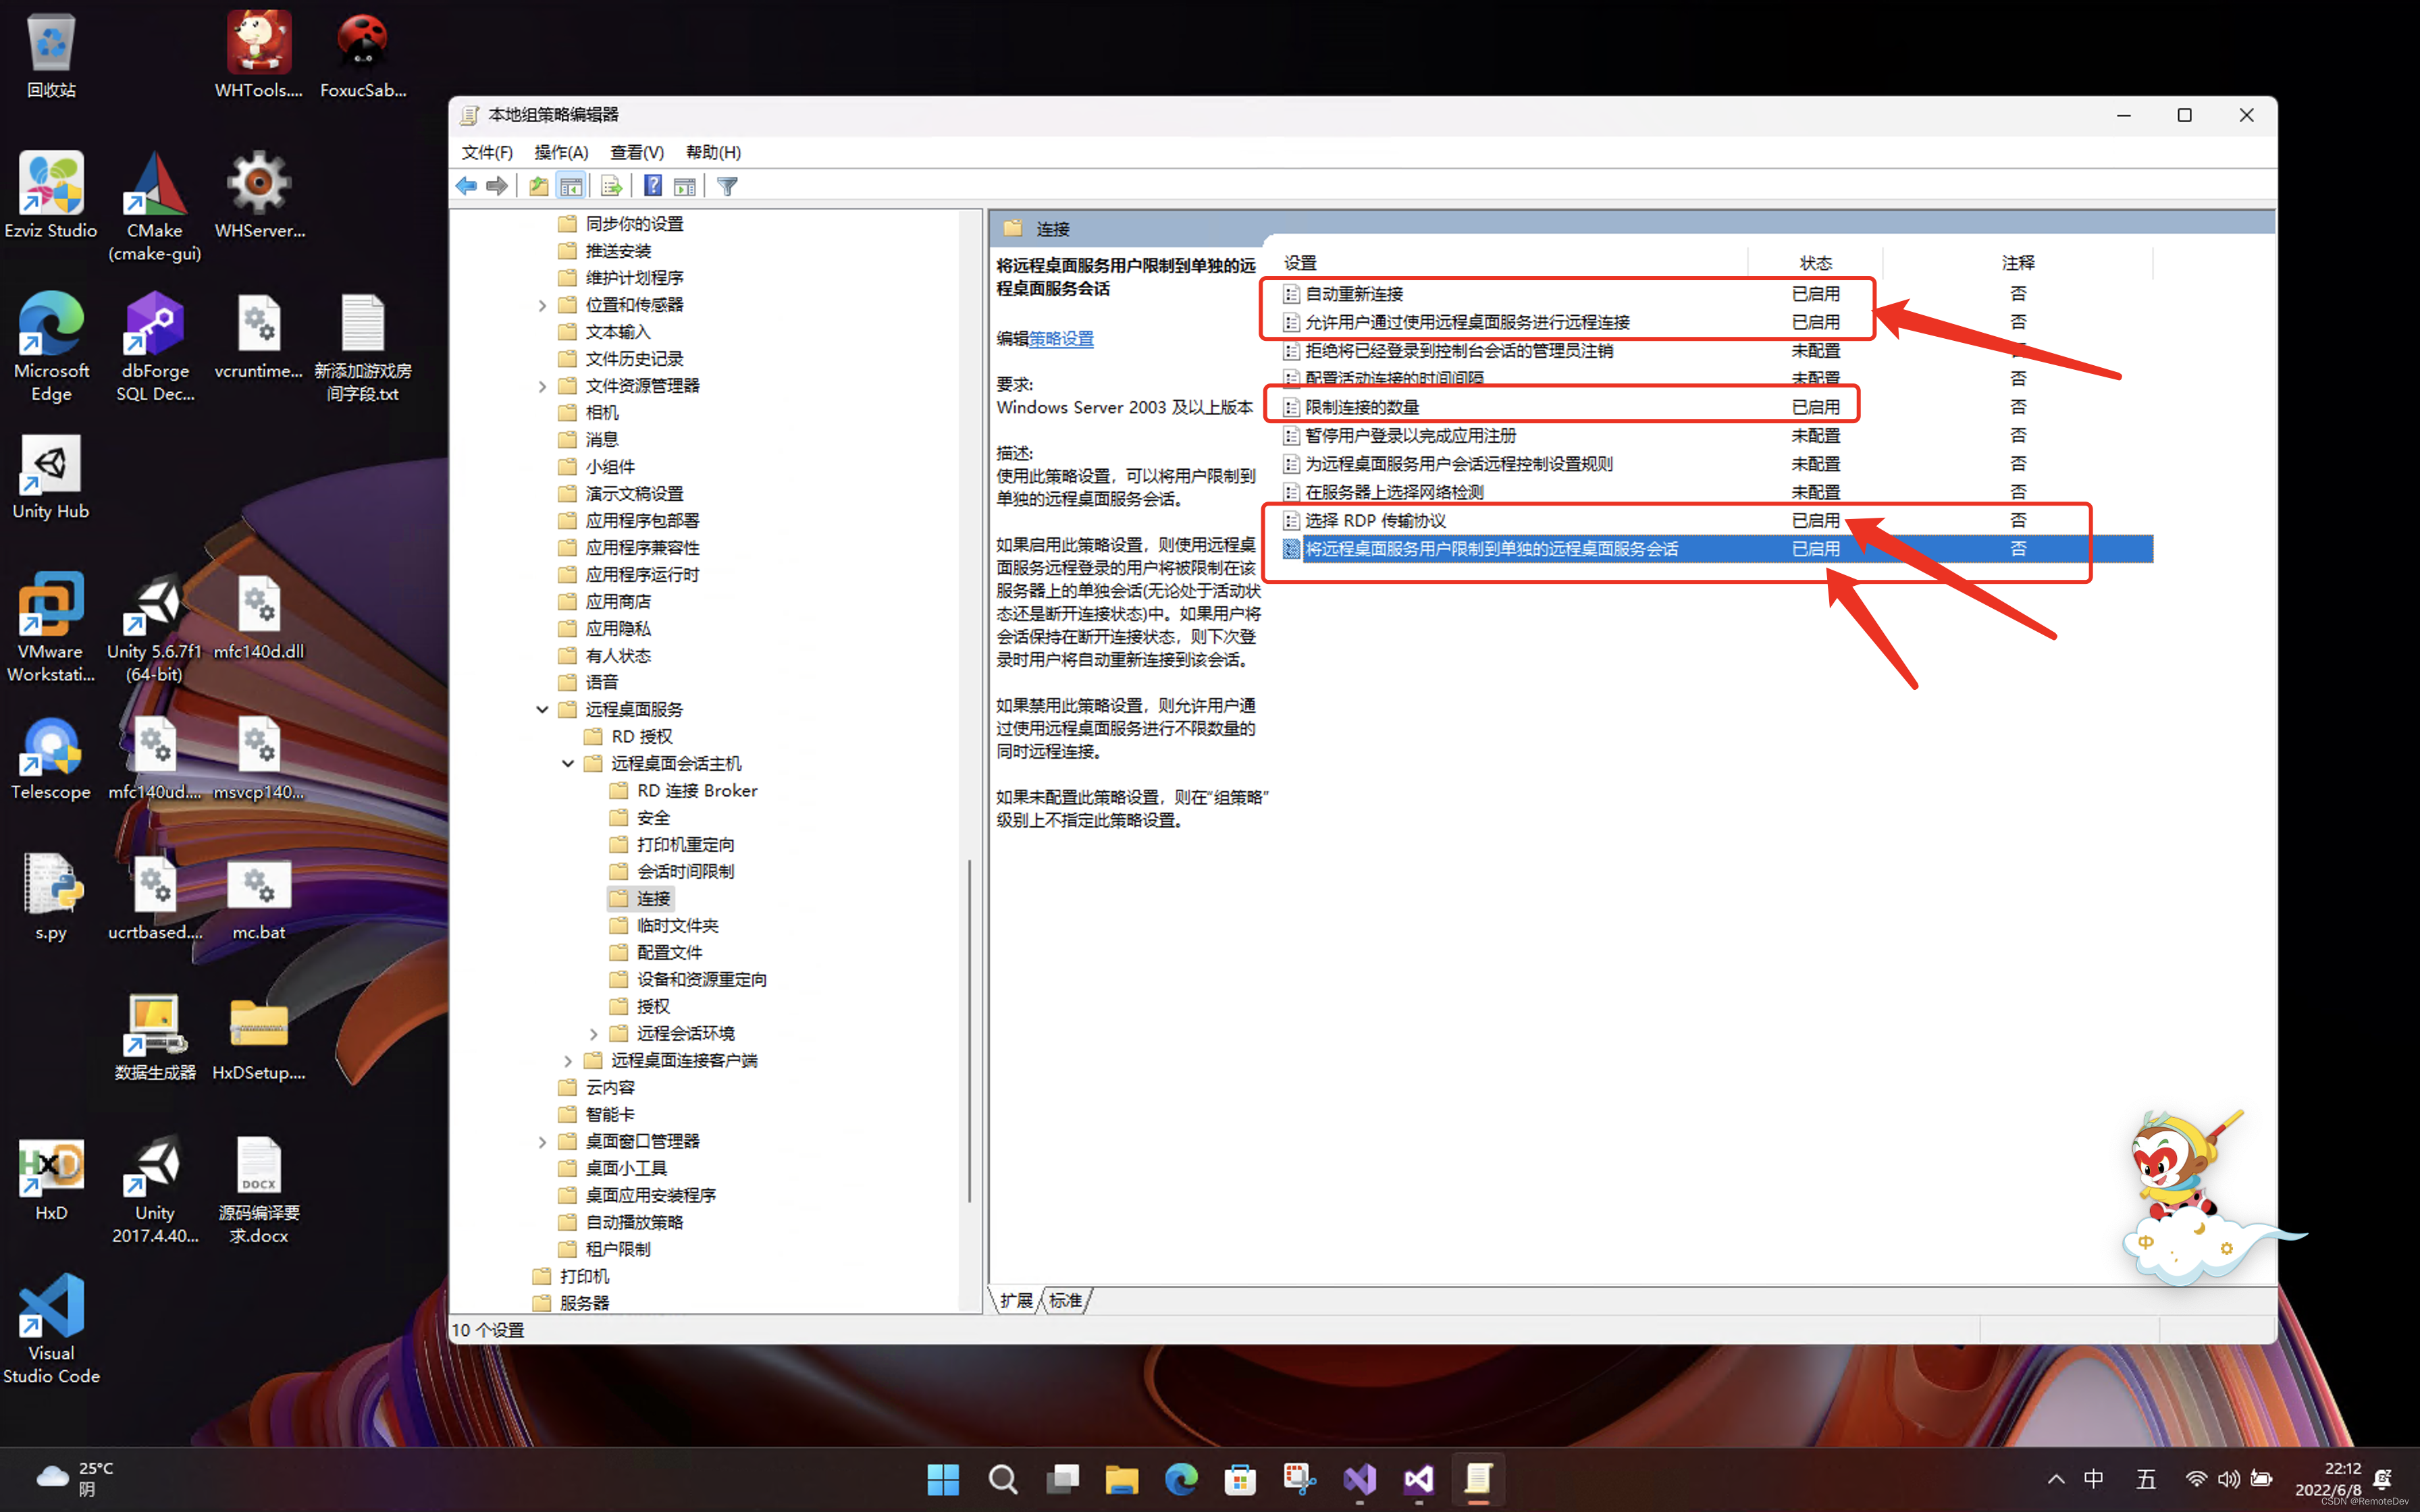Click the Back arrow toolbar icon
This screenshot has width=2420, height=1512.
point(466,186)
